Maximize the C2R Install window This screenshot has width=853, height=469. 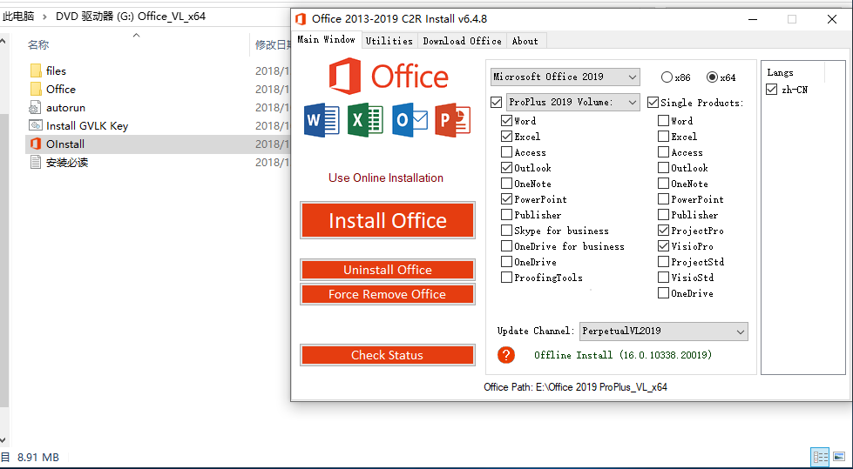tap(792, 19)
